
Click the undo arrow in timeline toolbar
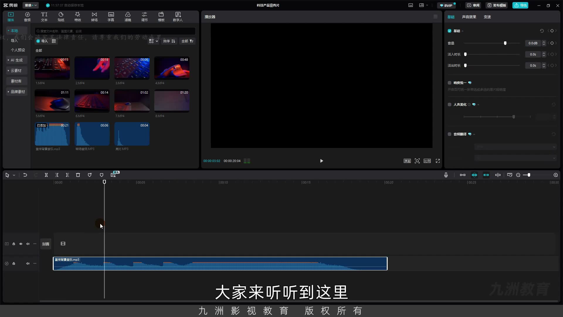click(x=25, y=175)
